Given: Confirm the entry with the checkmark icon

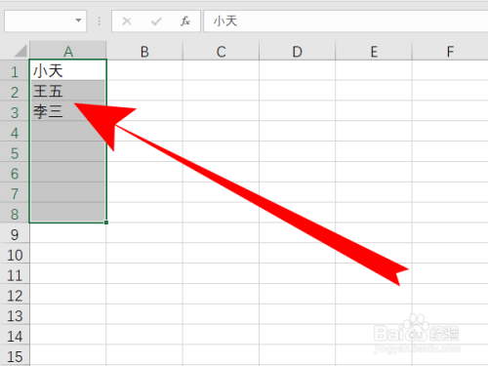Looking at the screenshot, I should [156, 21].
